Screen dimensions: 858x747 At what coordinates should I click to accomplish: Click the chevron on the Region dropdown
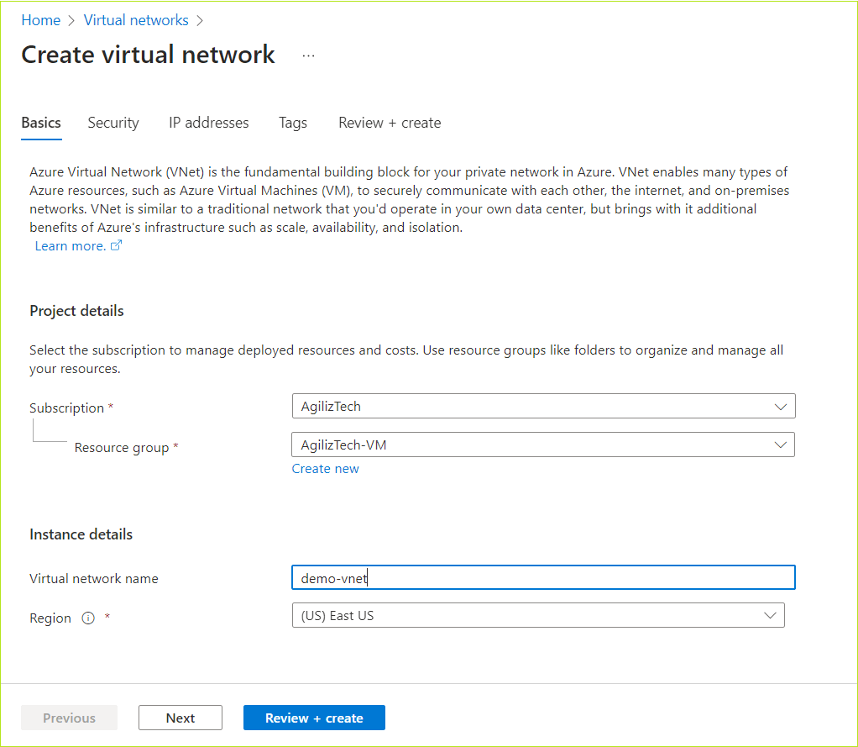770,614
